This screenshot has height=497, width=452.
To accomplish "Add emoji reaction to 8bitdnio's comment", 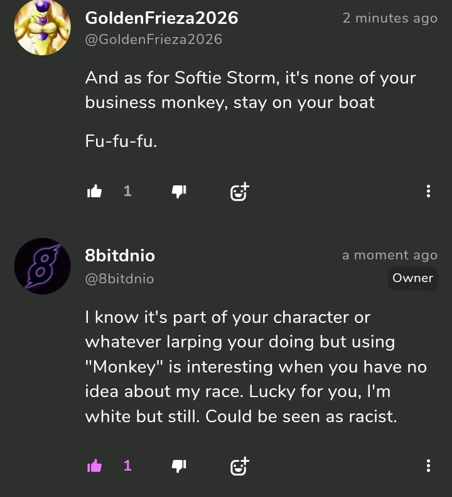I will click(x=239, y=466).
